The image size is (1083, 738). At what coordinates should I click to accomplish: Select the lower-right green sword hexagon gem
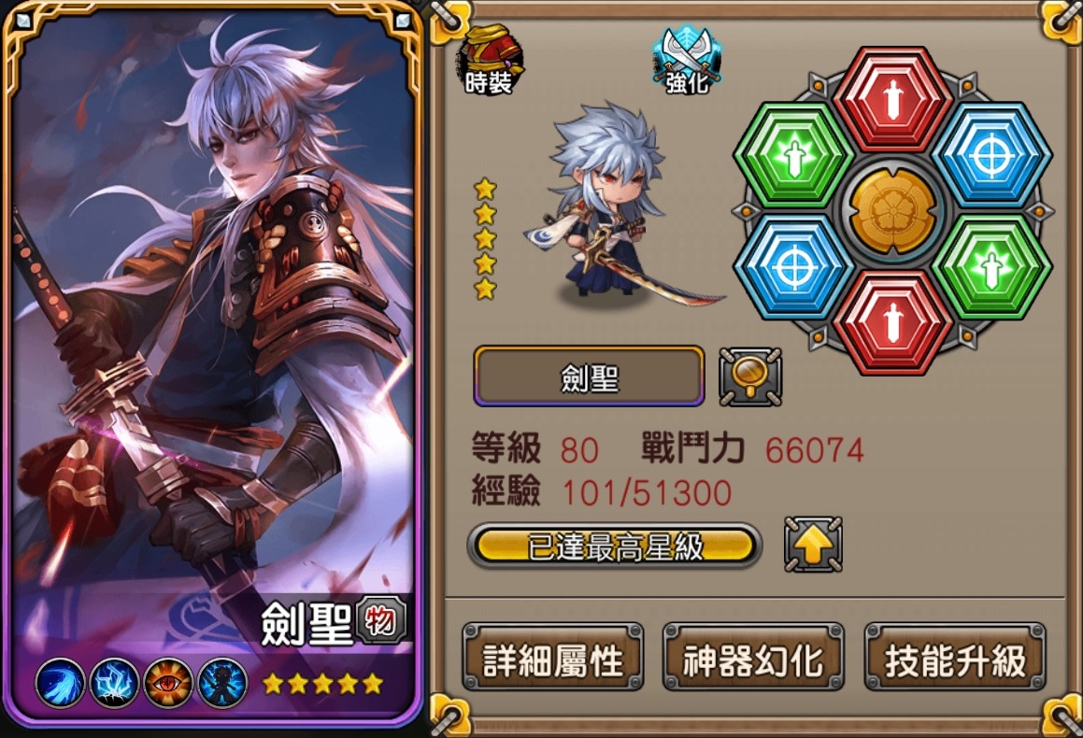(x=991, y=267)
